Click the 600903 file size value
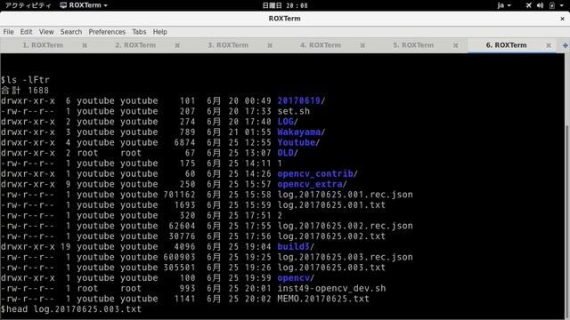 [x=179, y=257]
